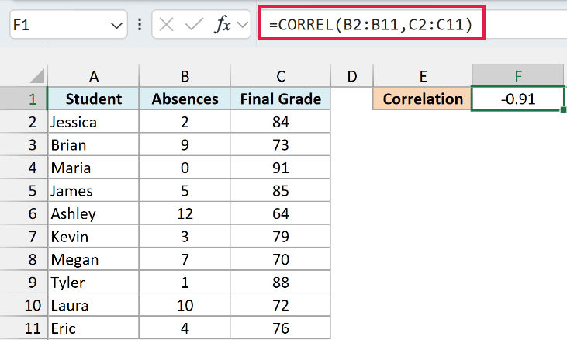Select row 7 header
The height and width of the screenshot is (340, 567).
tap(24, 237)
